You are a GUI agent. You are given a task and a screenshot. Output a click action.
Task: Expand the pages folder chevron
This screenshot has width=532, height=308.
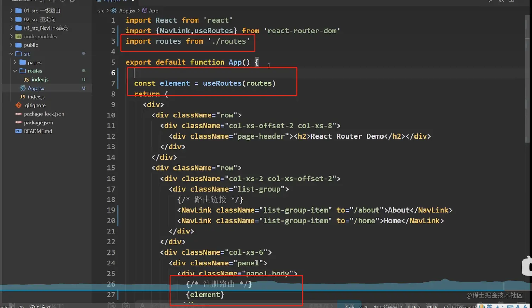tap(15, 62)
